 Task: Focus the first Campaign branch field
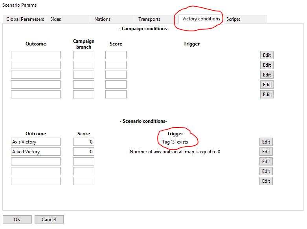tap(84, 55)
